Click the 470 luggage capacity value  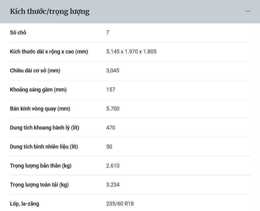[x=111, y=128]
